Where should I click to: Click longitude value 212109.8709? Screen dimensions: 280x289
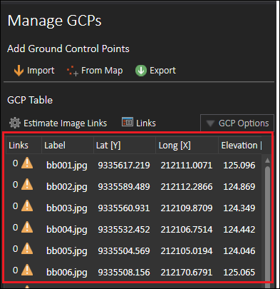point(187,208)
